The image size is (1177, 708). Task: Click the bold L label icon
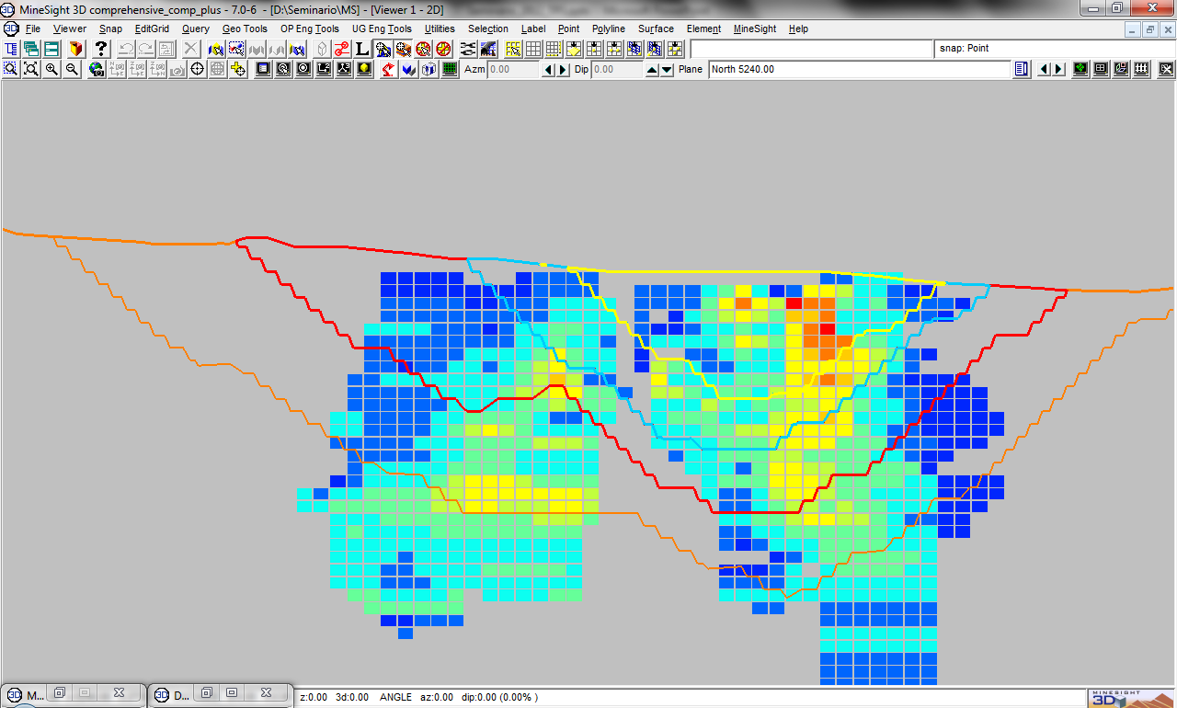pos(362,49)
